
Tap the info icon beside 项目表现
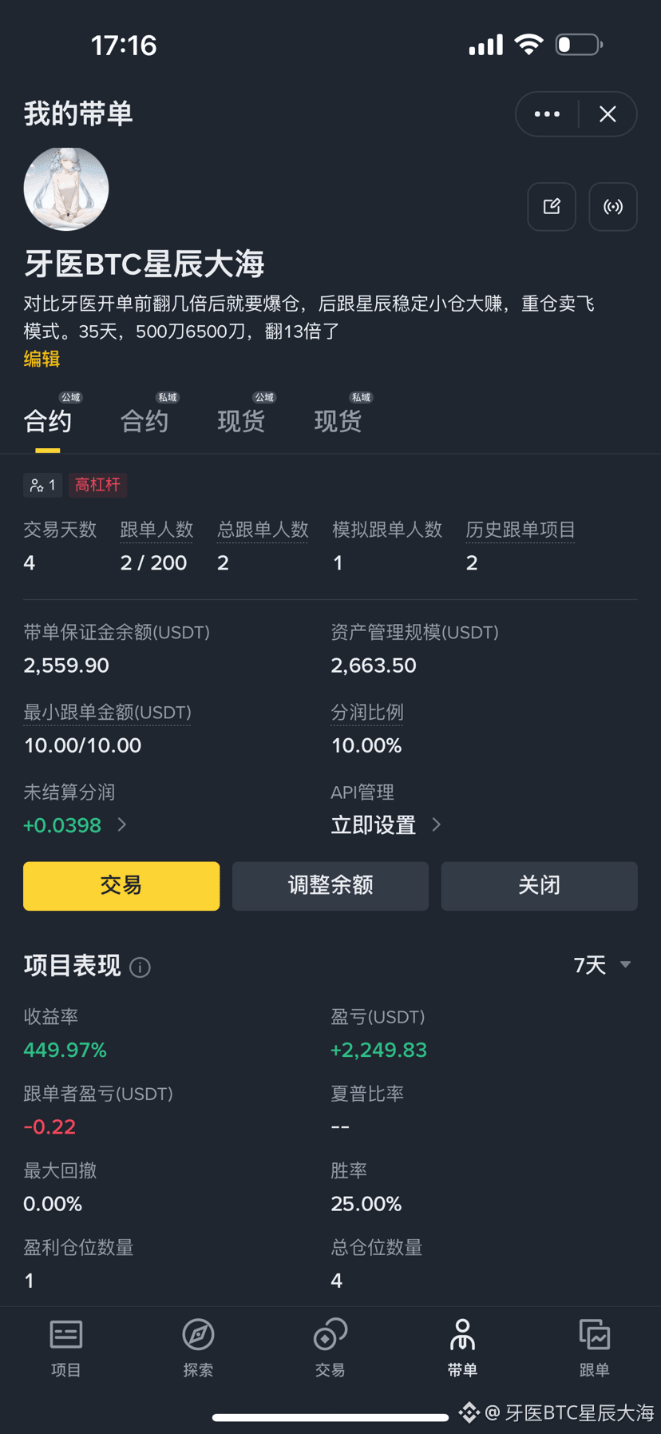click(141, 967)
